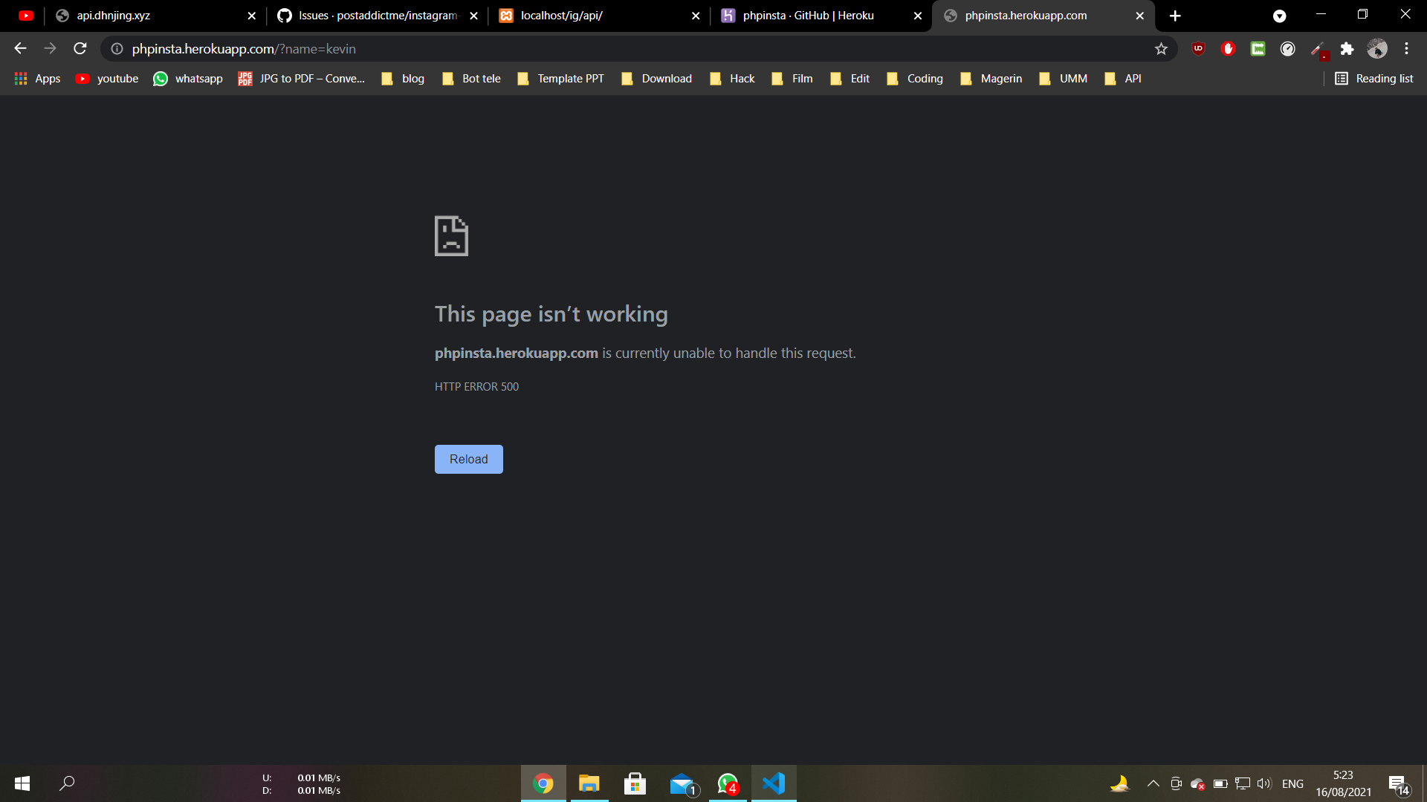Open the uBlock Origin extension
The height and width of the screenshot is (802, 1427).
[1198, 49]
